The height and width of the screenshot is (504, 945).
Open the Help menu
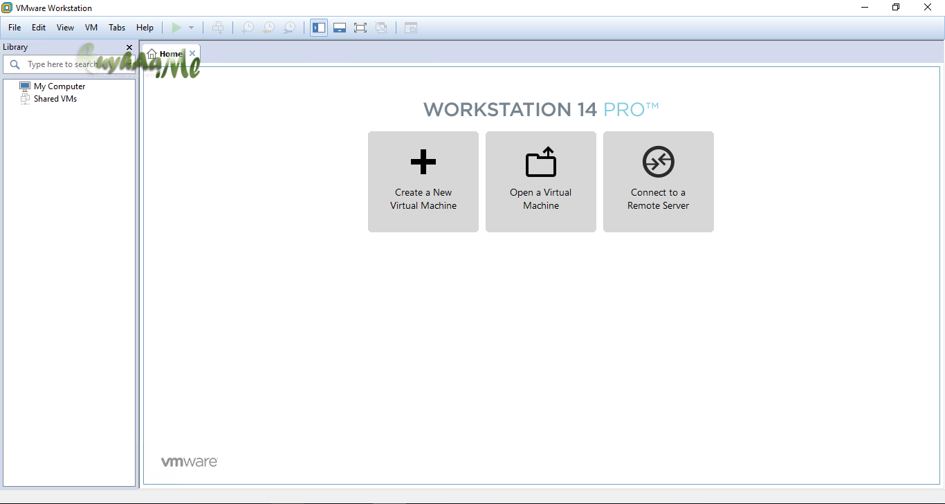point(145,28)
